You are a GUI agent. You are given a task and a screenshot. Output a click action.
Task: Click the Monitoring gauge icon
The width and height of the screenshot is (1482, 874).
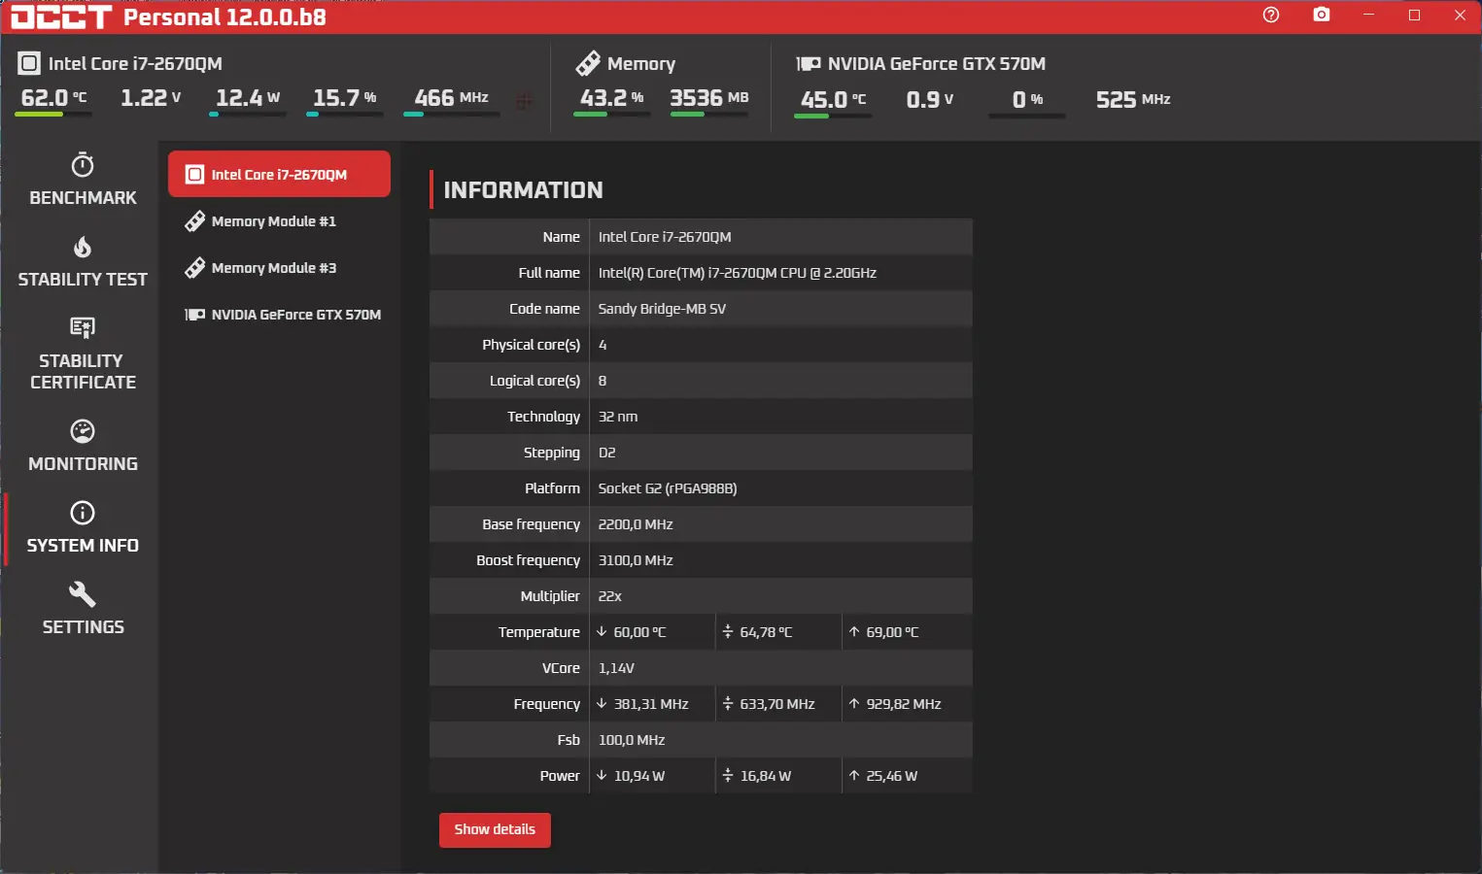[x=83, y=430]
